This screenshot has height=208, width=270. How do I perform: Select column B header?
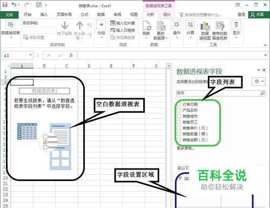point(44,66)
